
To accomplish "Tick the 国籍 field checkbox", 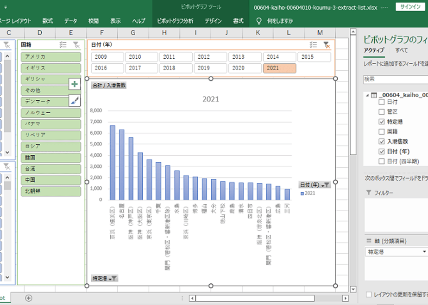I will [382, 132].
